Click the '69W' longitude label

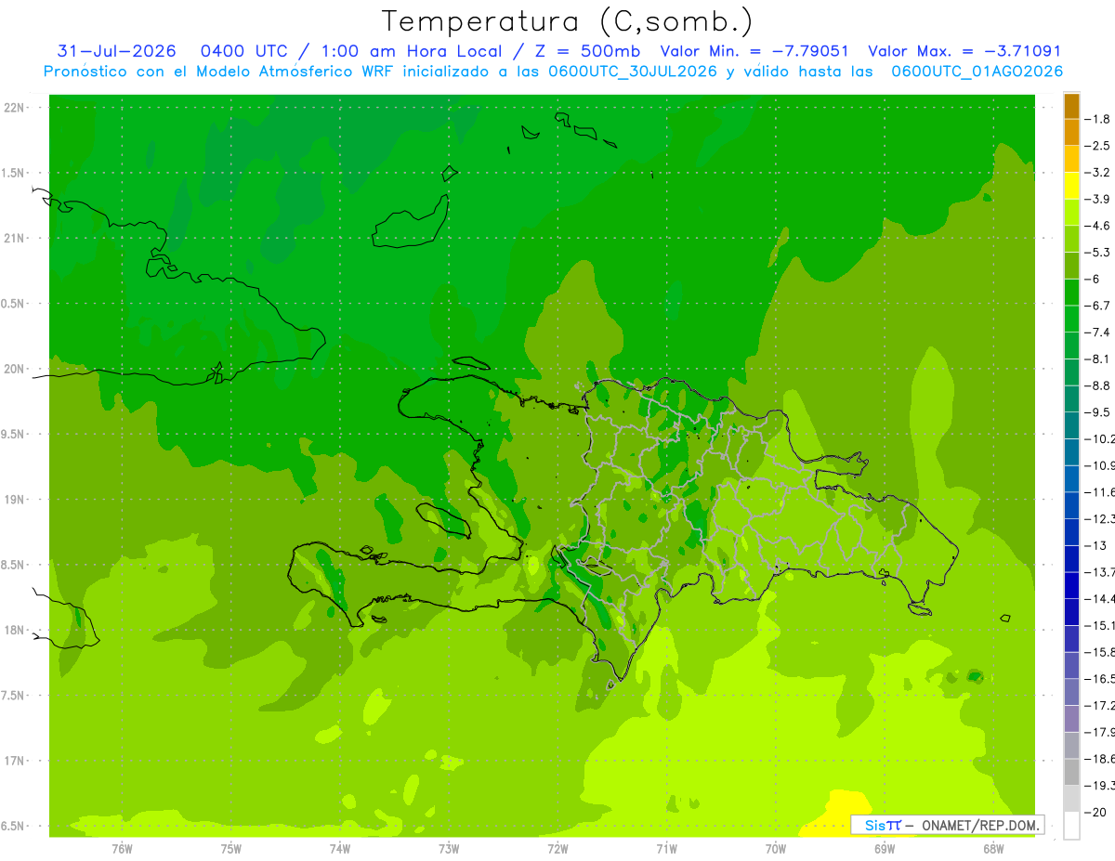point(885,848)
